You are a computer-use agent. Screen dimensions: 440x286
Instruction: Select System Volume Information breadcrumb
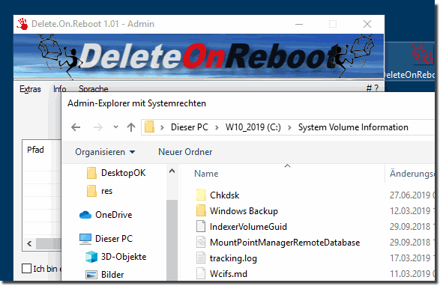353,127
